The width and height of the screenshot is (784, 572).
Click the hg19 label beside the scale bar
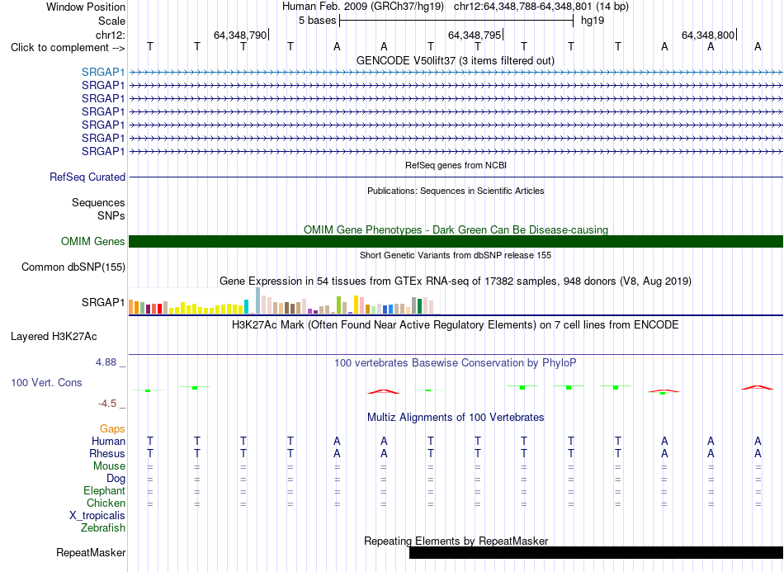point(593,21)
